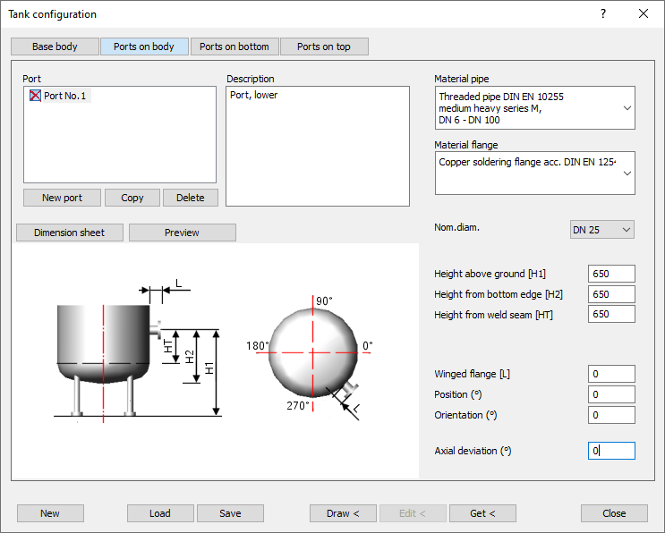Copy the selected port
665x533 pixels.
132,198
